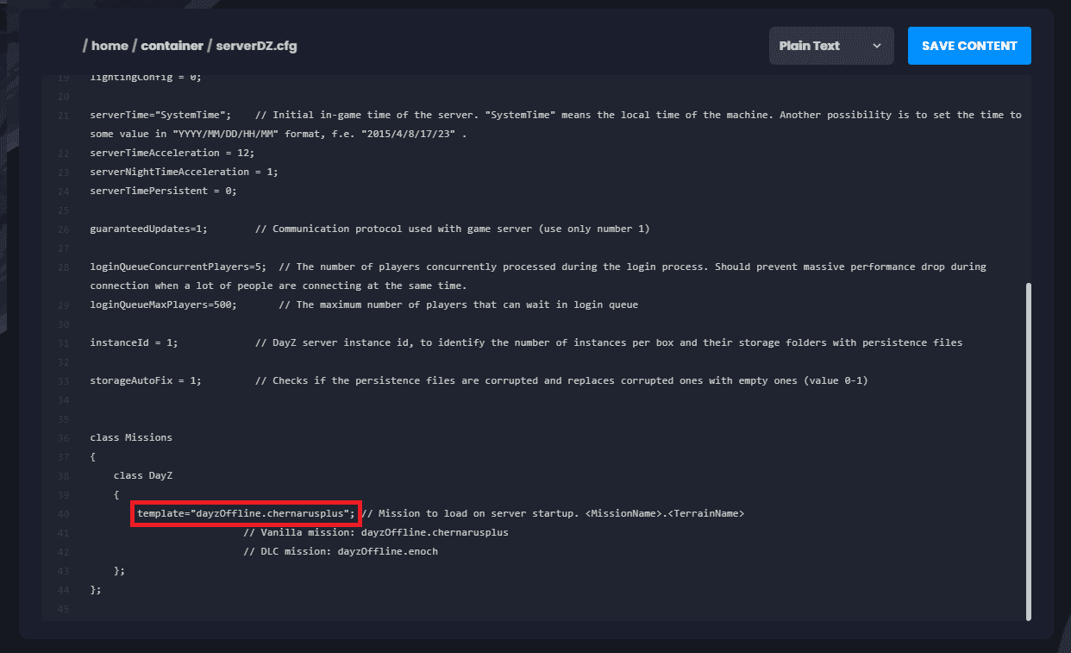This screenshot has width=1071, height=653.
Task: Click the home breadcrumb link
Action: [x=110, y=46]
